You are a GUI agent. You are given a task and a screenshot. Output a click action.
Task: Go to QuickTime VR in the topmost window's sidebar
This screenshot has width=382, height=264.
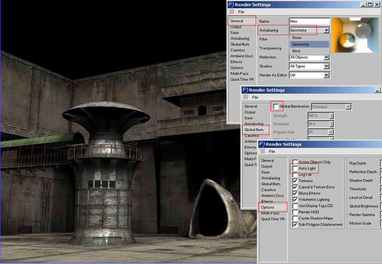(242, 80)
